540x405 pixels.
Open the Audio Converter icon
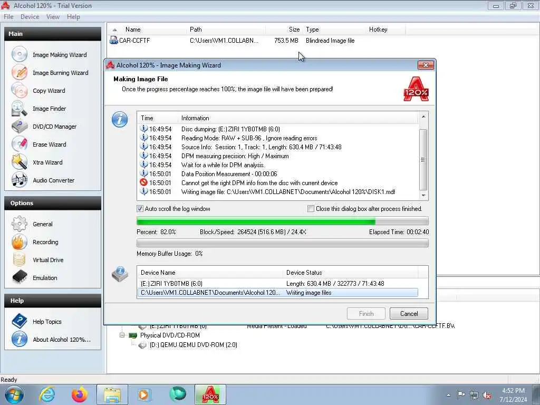[x=20, y=180]
